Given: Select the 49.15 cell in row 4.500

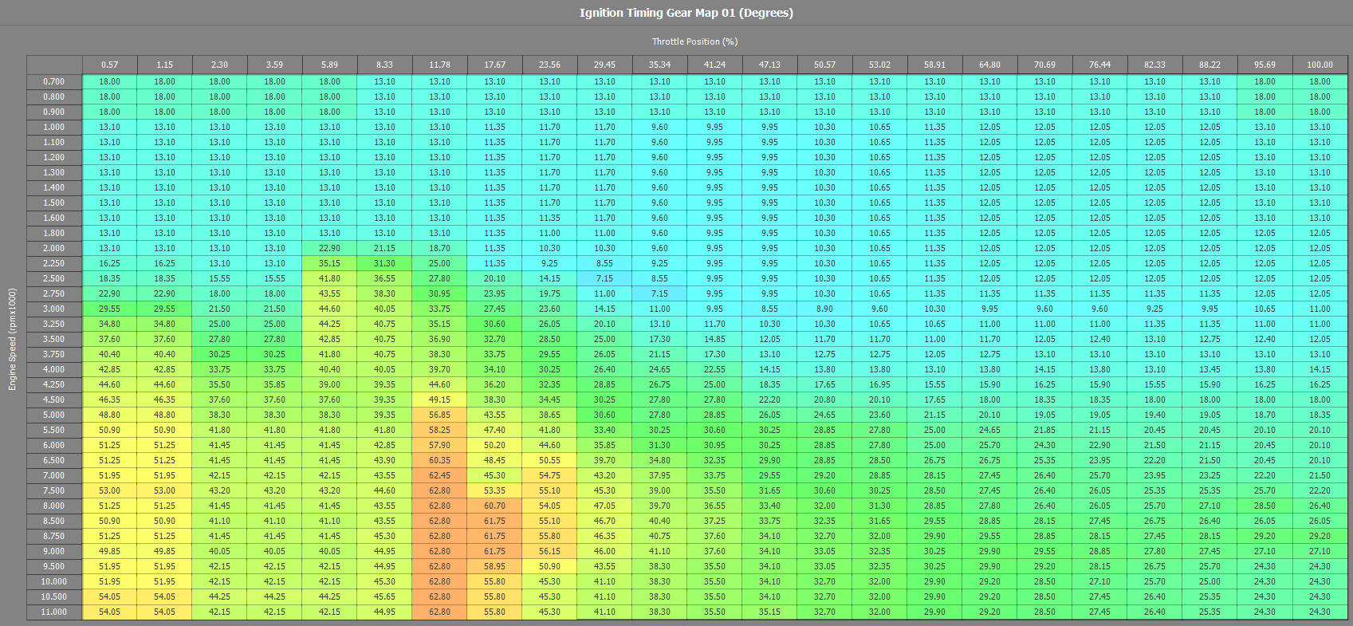Looking at the screenshot, I should [440, 400].
